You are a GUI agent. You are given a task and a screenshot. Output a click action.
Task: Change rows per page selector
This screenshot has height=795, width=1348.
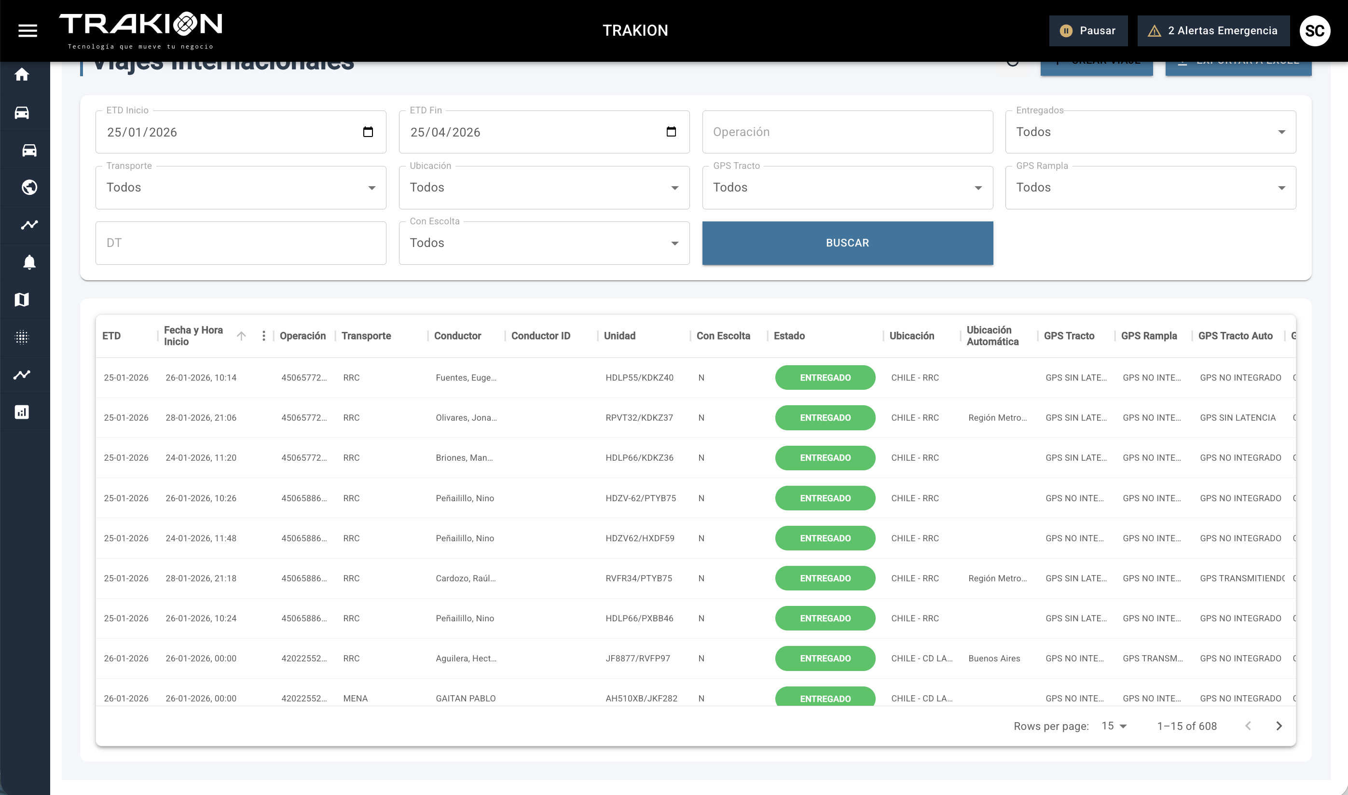click(x=1114, y=726)
